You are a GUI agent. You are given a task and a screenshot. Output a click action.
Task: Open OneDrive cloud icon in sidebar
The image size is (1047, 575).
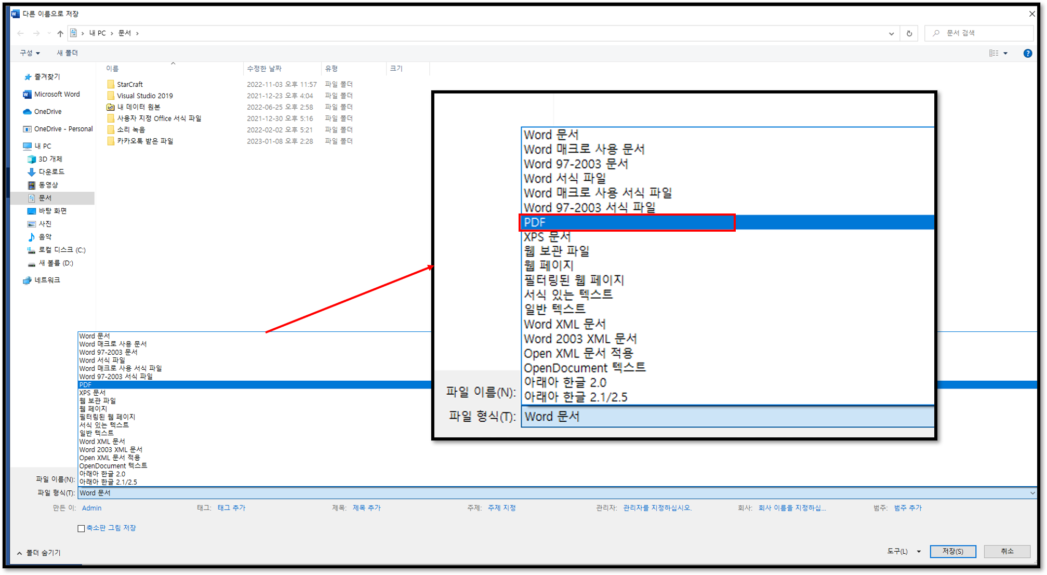(27, 112)
